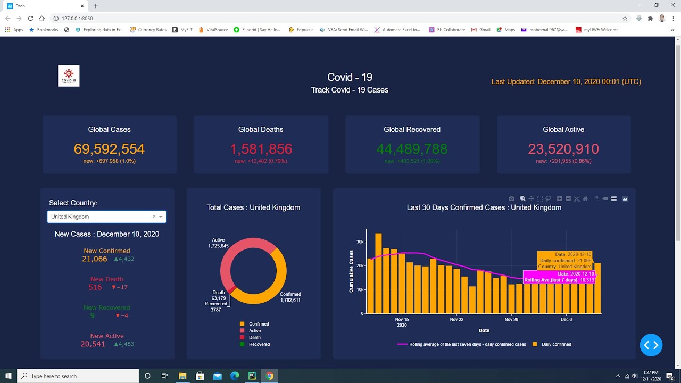This screenshot has height=383, width=681.
Task: Zoom in using the plus modebar icon
Action: pyautogui.click(x=559, y=198)
